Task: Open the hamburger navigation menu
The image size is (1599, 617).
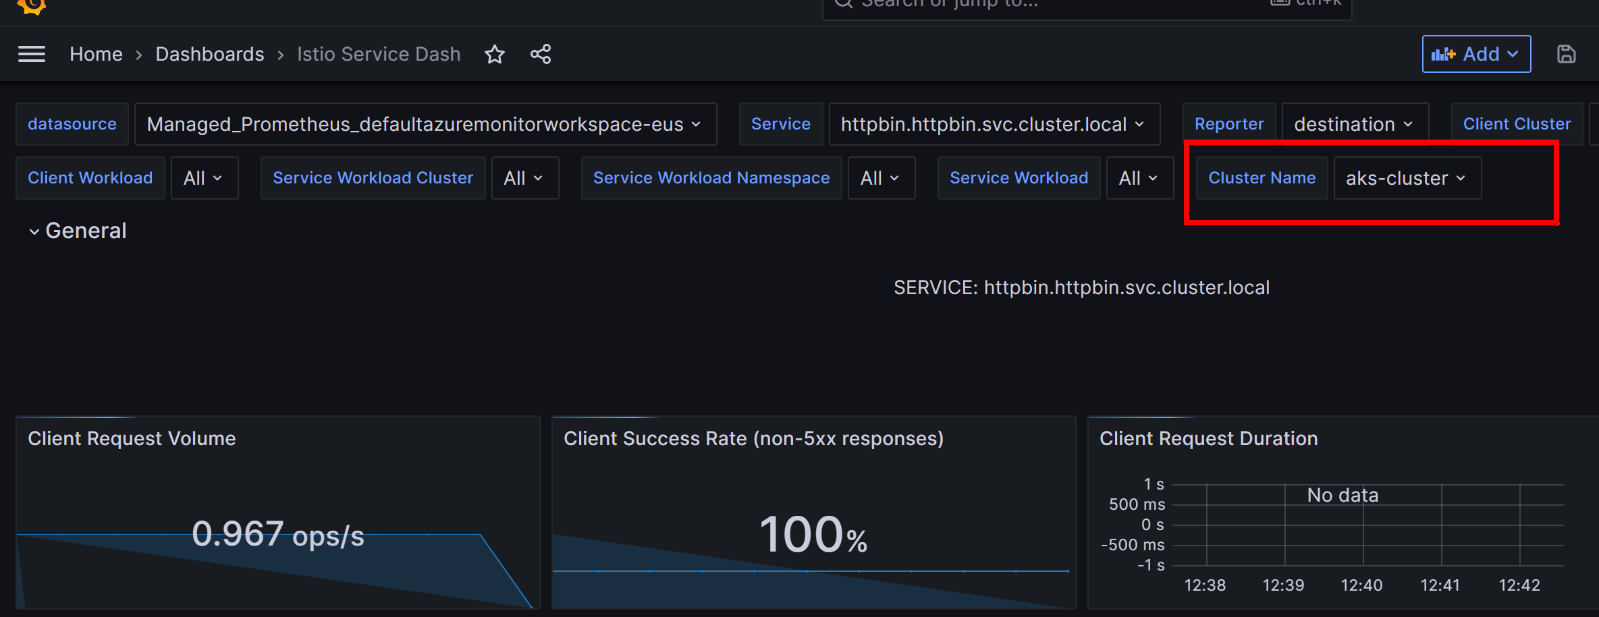Action: click(32, 54)
